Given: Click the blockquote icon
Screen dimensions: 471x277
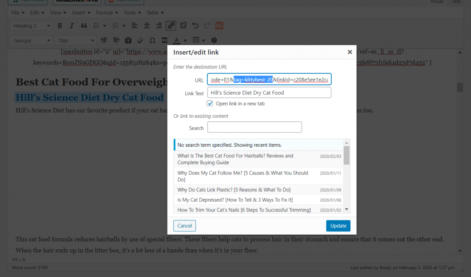Looking at the screenshot, I should [x=84, y=26].
